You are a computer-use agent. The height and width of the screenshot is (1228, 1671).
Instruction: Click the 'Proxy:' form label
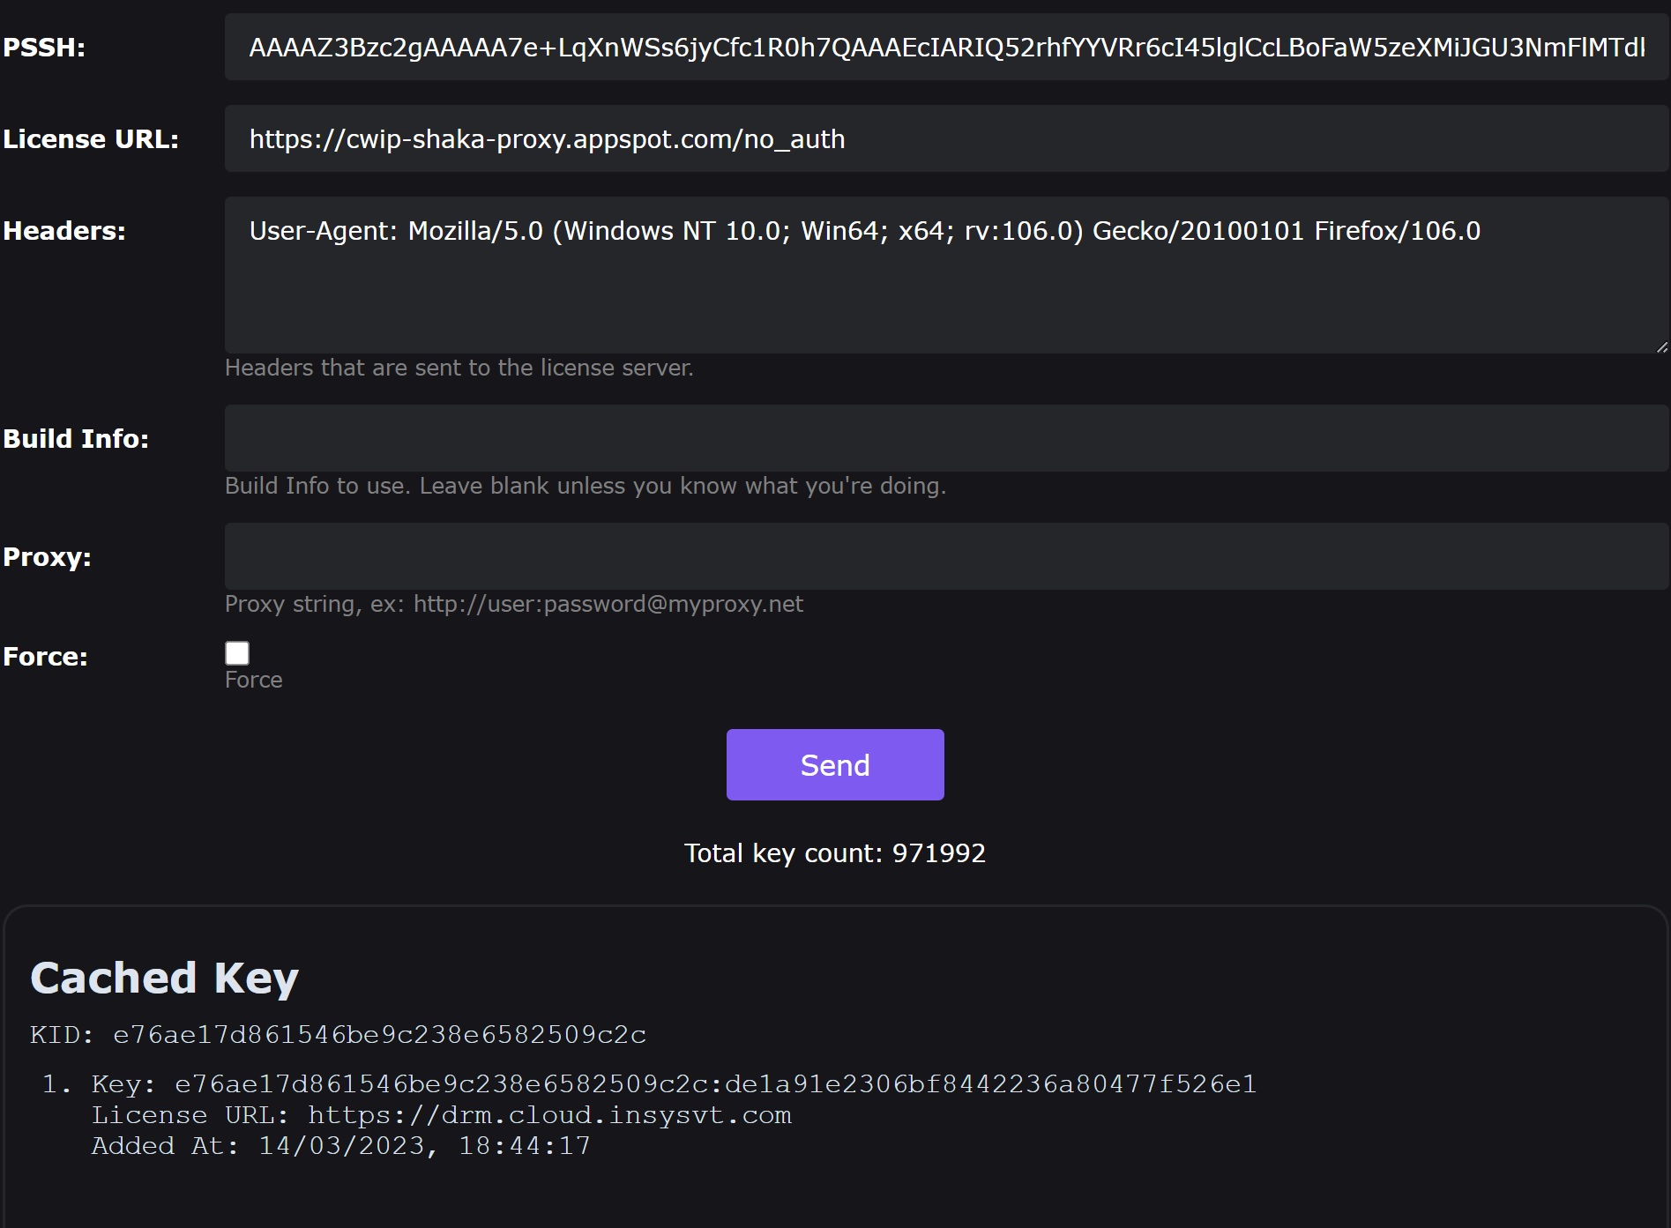[x=48, y=557]
